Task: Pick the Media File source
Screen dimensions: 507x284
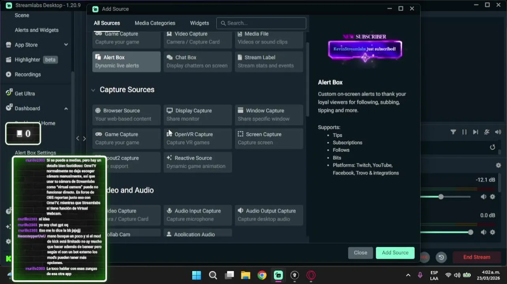Action: [x=269, y=39]
